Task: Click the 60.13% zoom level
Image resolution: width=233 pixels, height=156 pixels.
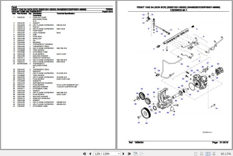Action: coord(226,154)
